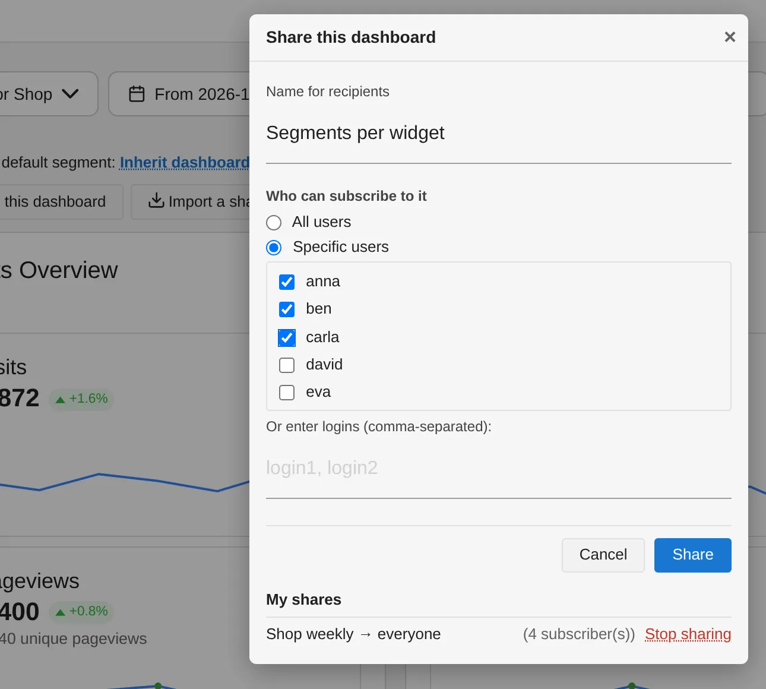This screenshot has height=689, width=766.
Task: Click the Or enter logins label
Action: coord(379,426)
